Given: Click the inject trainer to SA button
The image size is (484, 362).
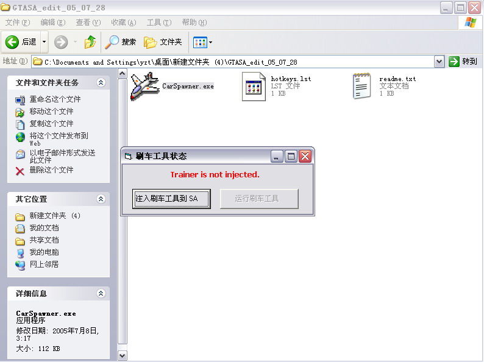Looking at the screenshot, I should (171, 199).
